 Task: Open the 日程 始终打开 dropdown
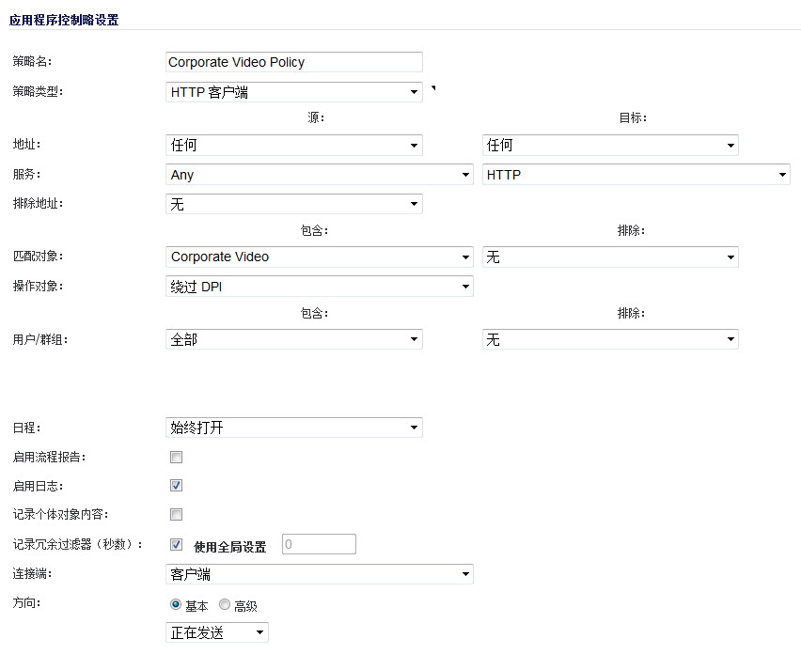click(293, 428)
